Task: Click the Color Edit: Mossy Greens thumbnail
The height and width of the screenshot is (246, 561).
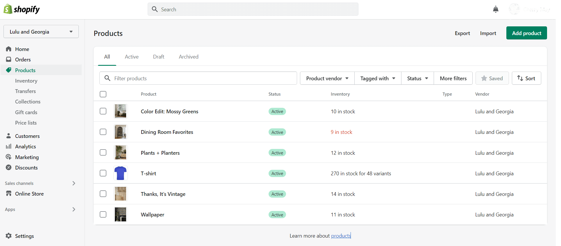Action: point(121,111)
